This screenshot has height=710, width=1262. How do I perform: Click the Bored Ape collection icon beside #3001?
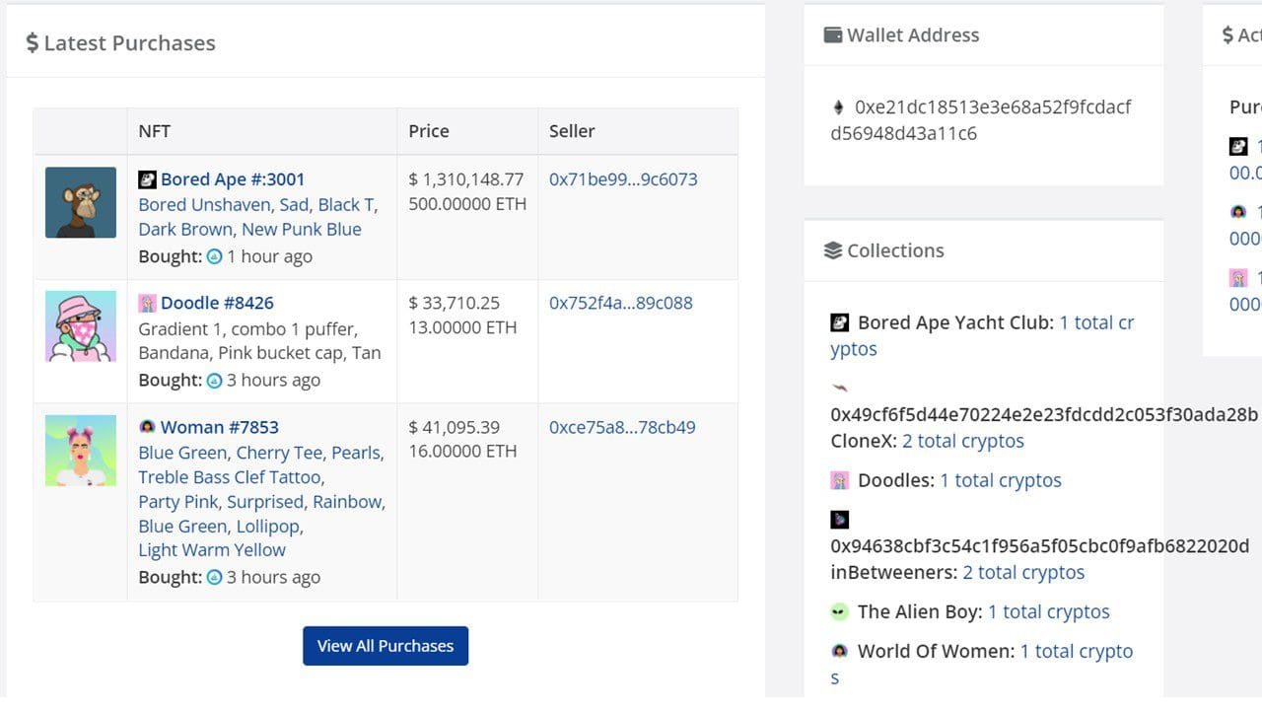click(x=147, y=179)
